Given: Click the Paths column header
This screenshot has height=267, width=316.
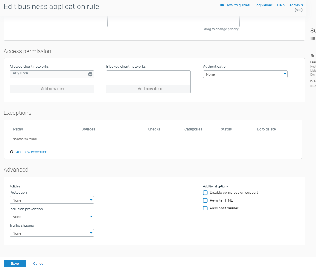Looking at the screenshot, I should [x=18, y=129].
